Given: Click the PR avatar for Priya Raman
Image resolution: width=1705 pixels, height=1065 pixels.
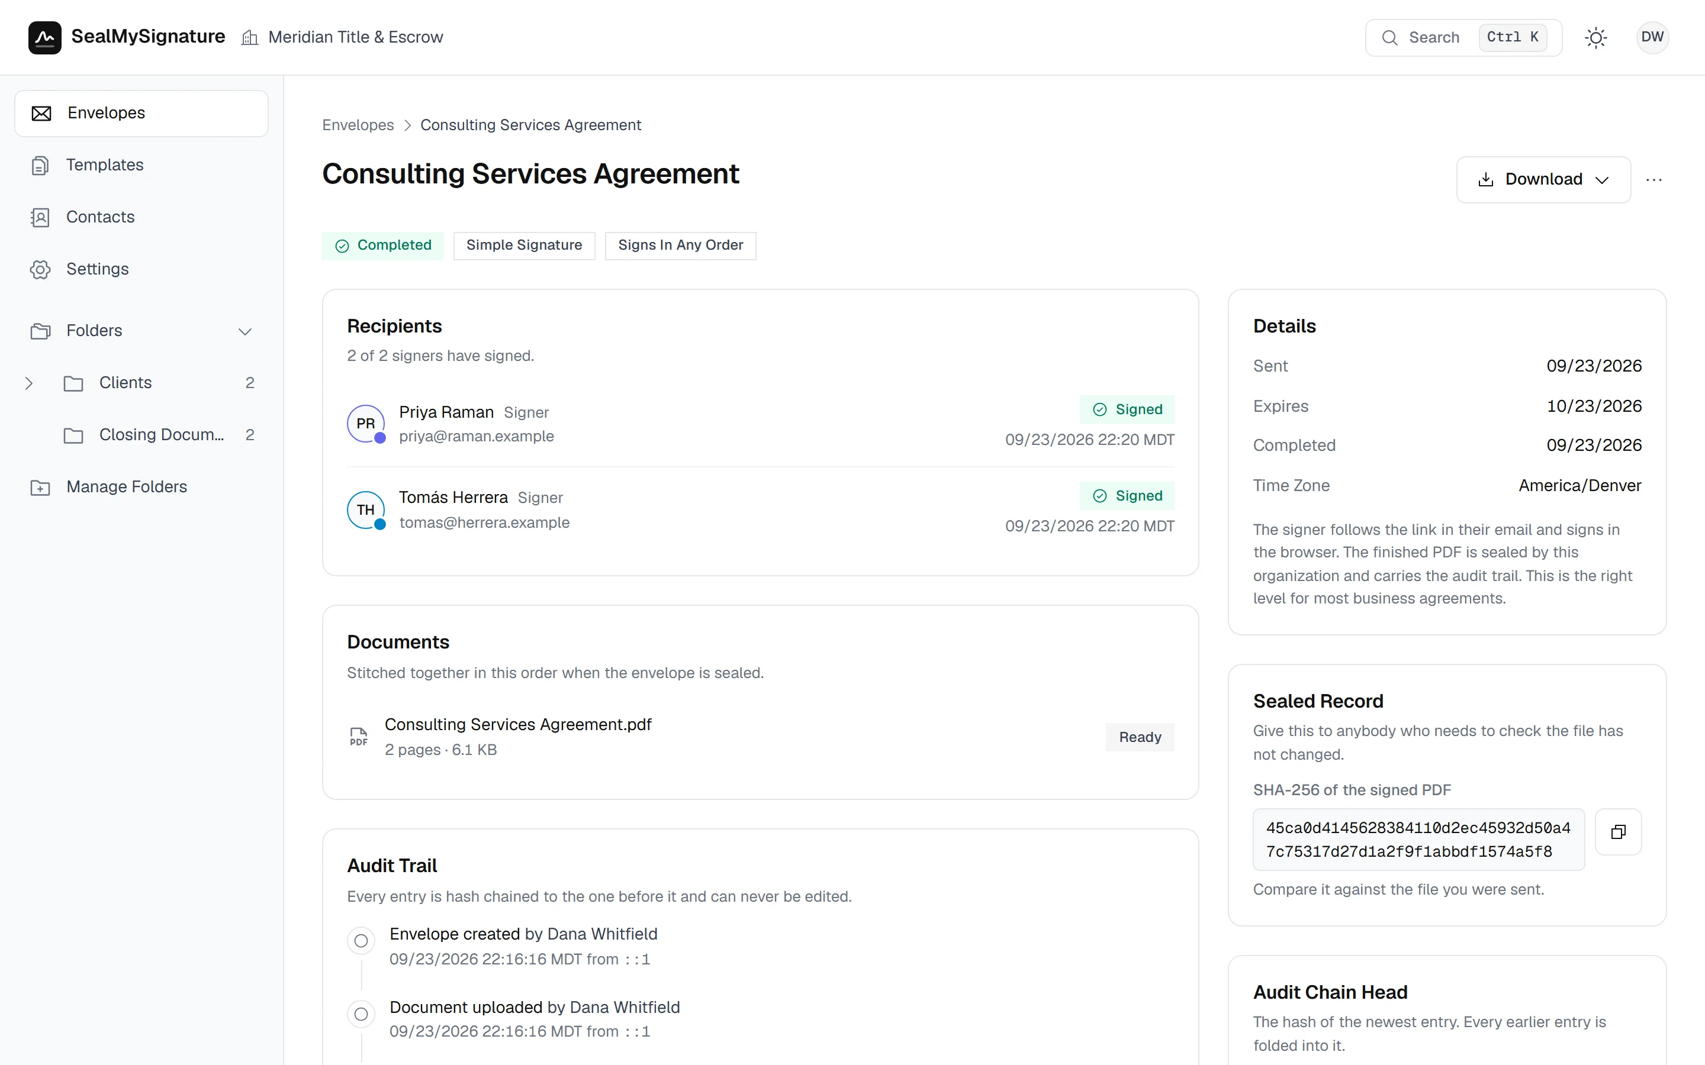Looking at the screenshot, I should click(x=366, y=423).
